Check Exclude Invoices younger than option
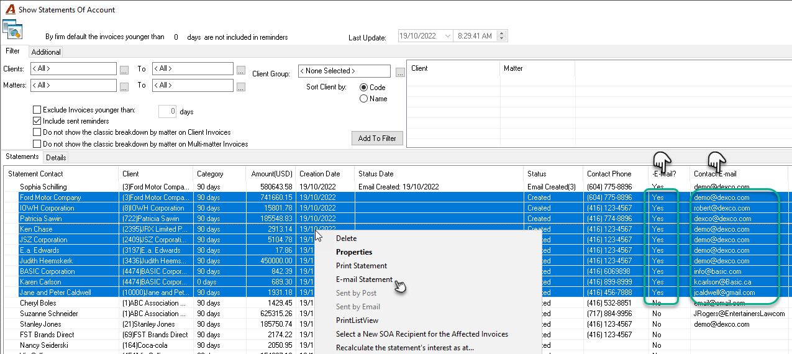The image size is (792, 354). [37, 110]
